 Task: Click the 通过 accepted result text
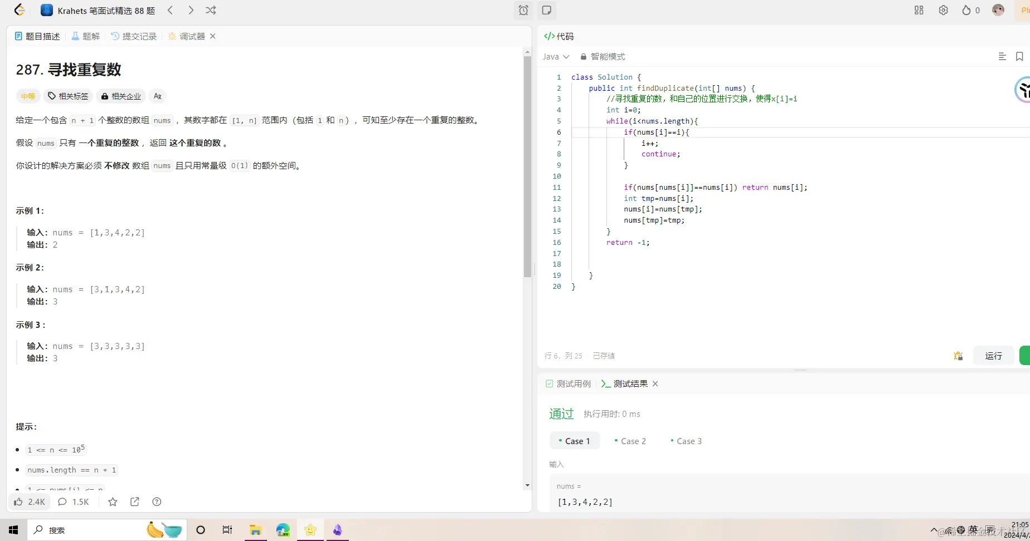coord(561,414)
